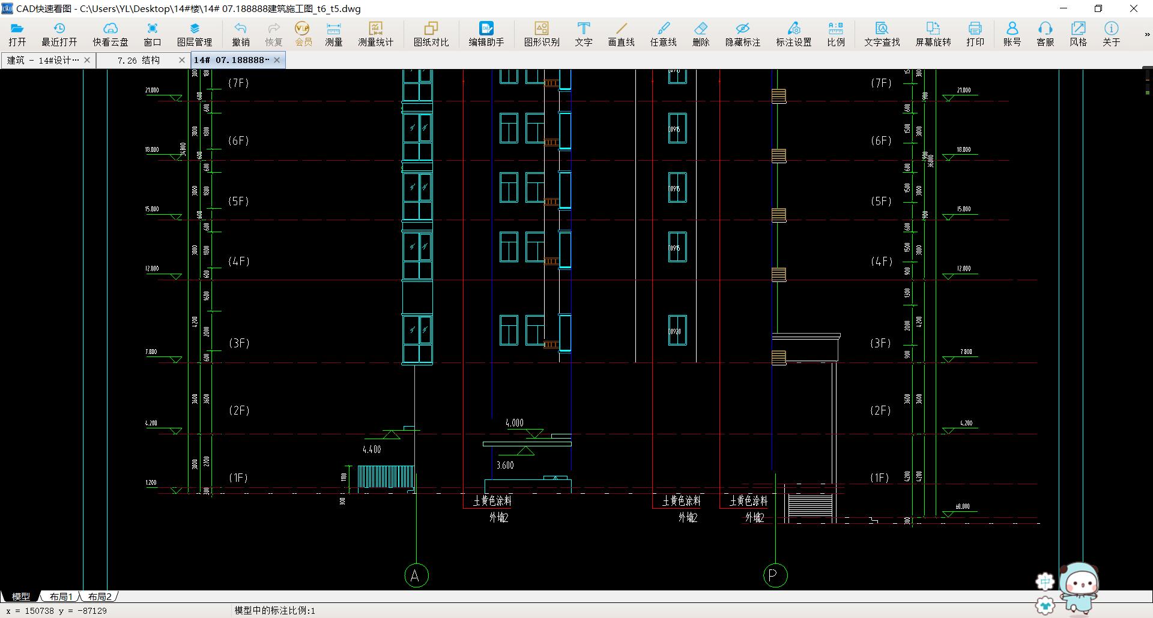
Task: Open 标注设置 annotation settings
Action: point(794,34)
